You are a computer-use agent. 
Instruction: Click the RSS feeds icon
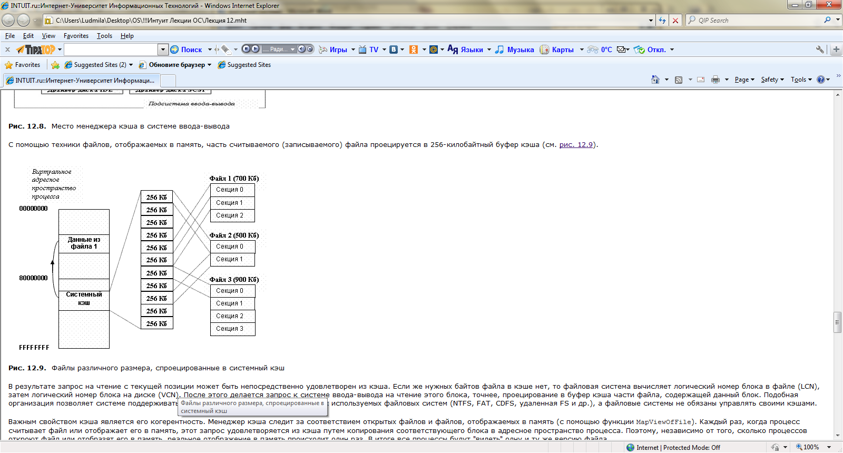[x=679, y=80]
